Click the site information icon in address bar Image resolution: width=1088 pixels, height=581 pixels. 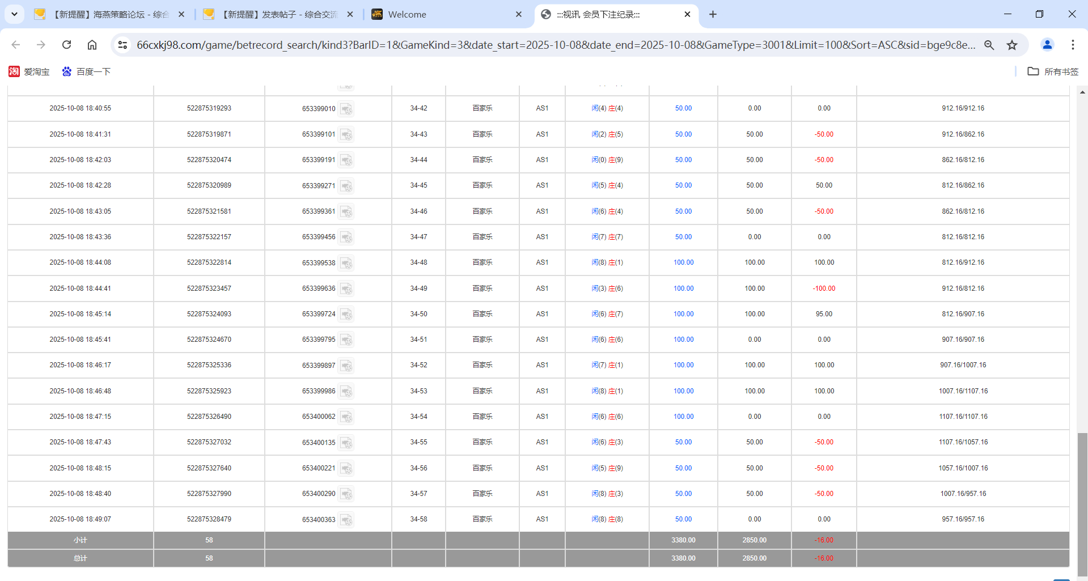[x=123, y=45]
